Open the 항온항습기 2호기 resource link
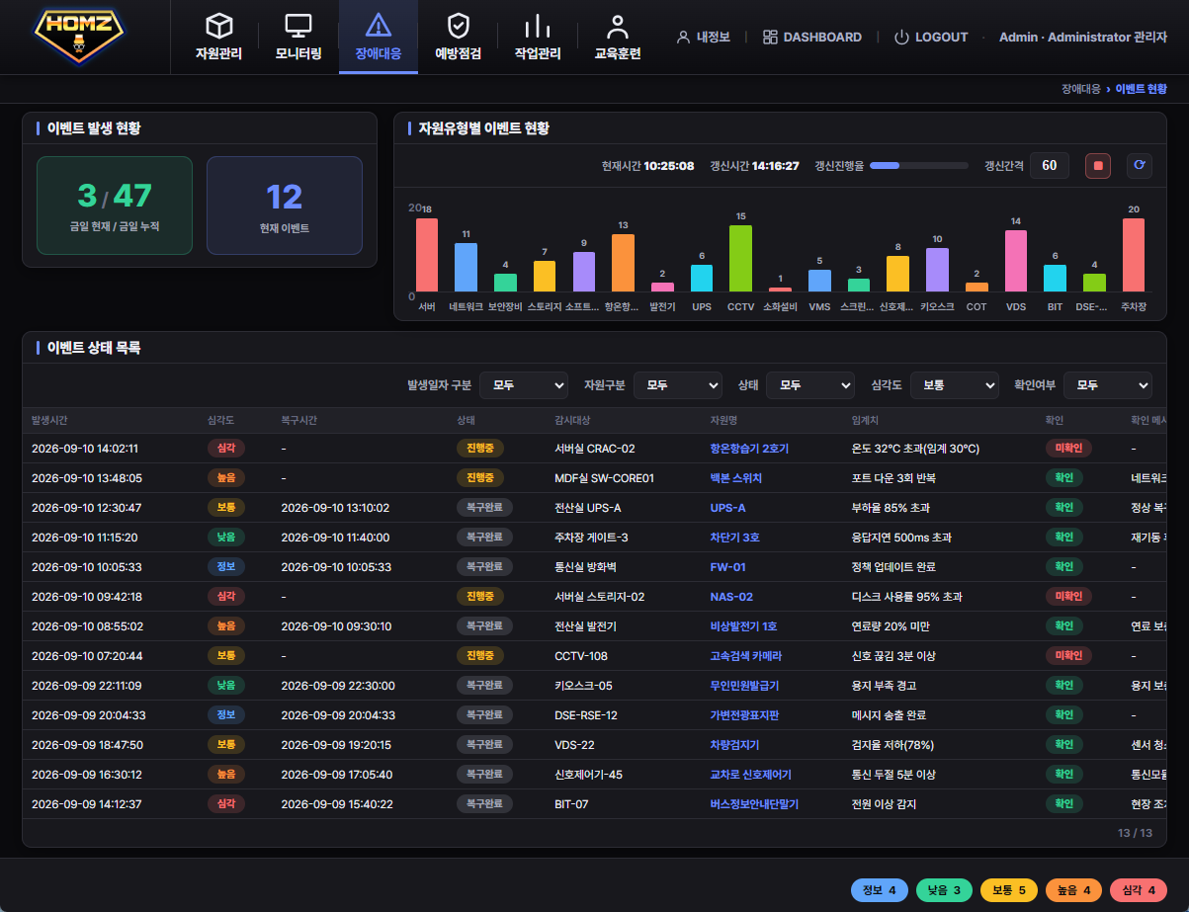The image size is (1189, 912). (749, 449)
